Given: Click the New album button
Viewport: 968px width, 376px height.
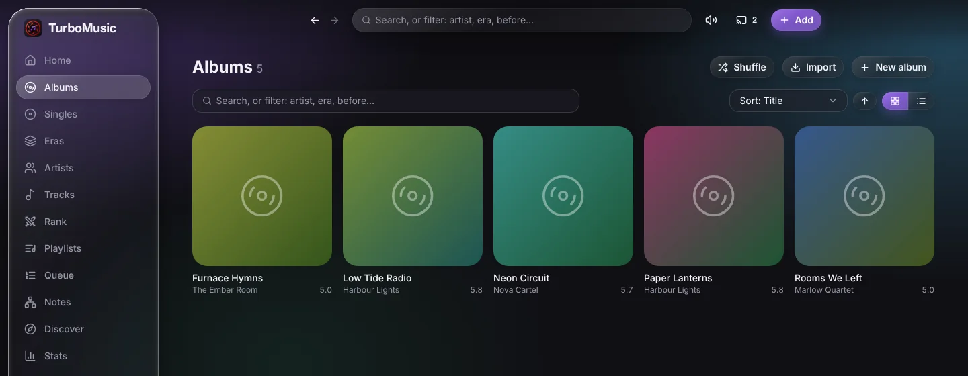Looking at the screenshot, I should coord(893,67).
